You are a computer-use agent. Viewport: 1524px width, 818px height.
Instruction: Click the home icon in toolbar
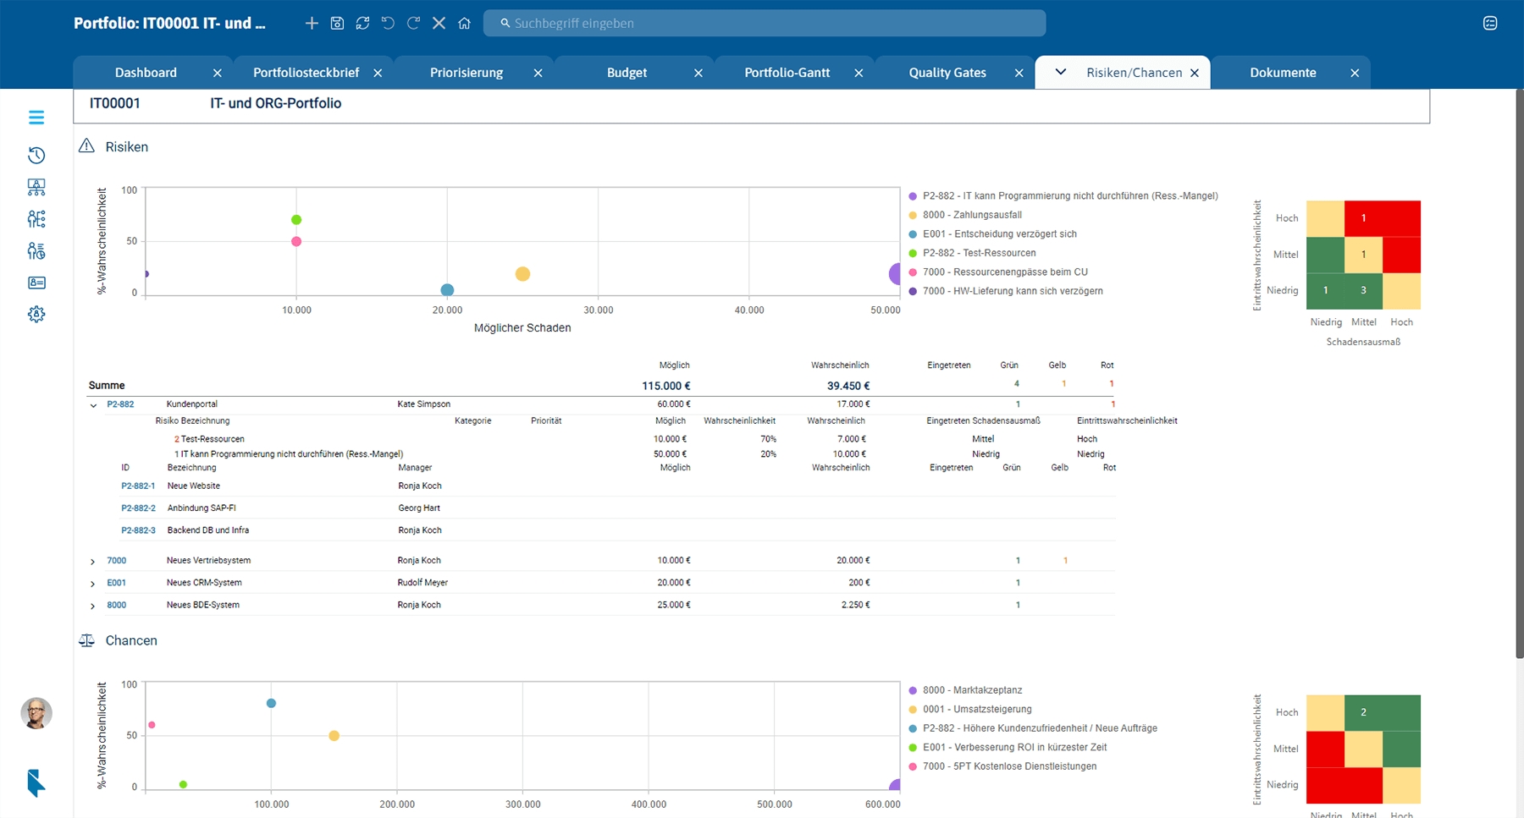(464, 24)
